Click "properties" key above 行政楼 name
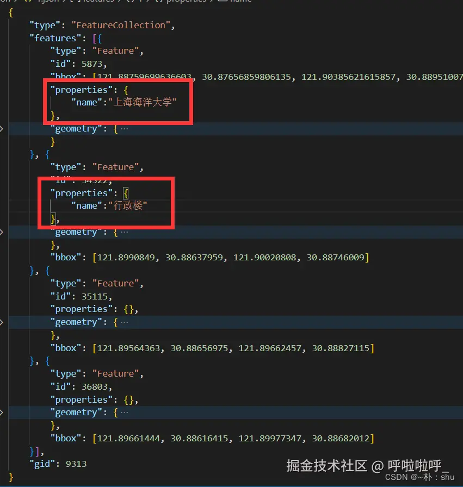This screenshot has width=463, height=487. tap(82, 193)
